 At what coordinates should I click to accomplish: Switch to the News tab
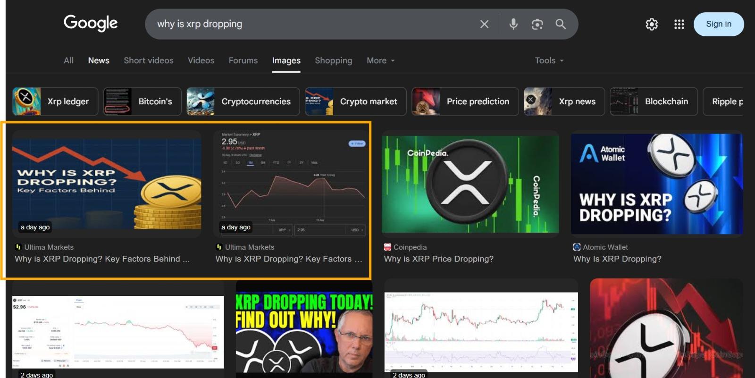click(99, 60)
